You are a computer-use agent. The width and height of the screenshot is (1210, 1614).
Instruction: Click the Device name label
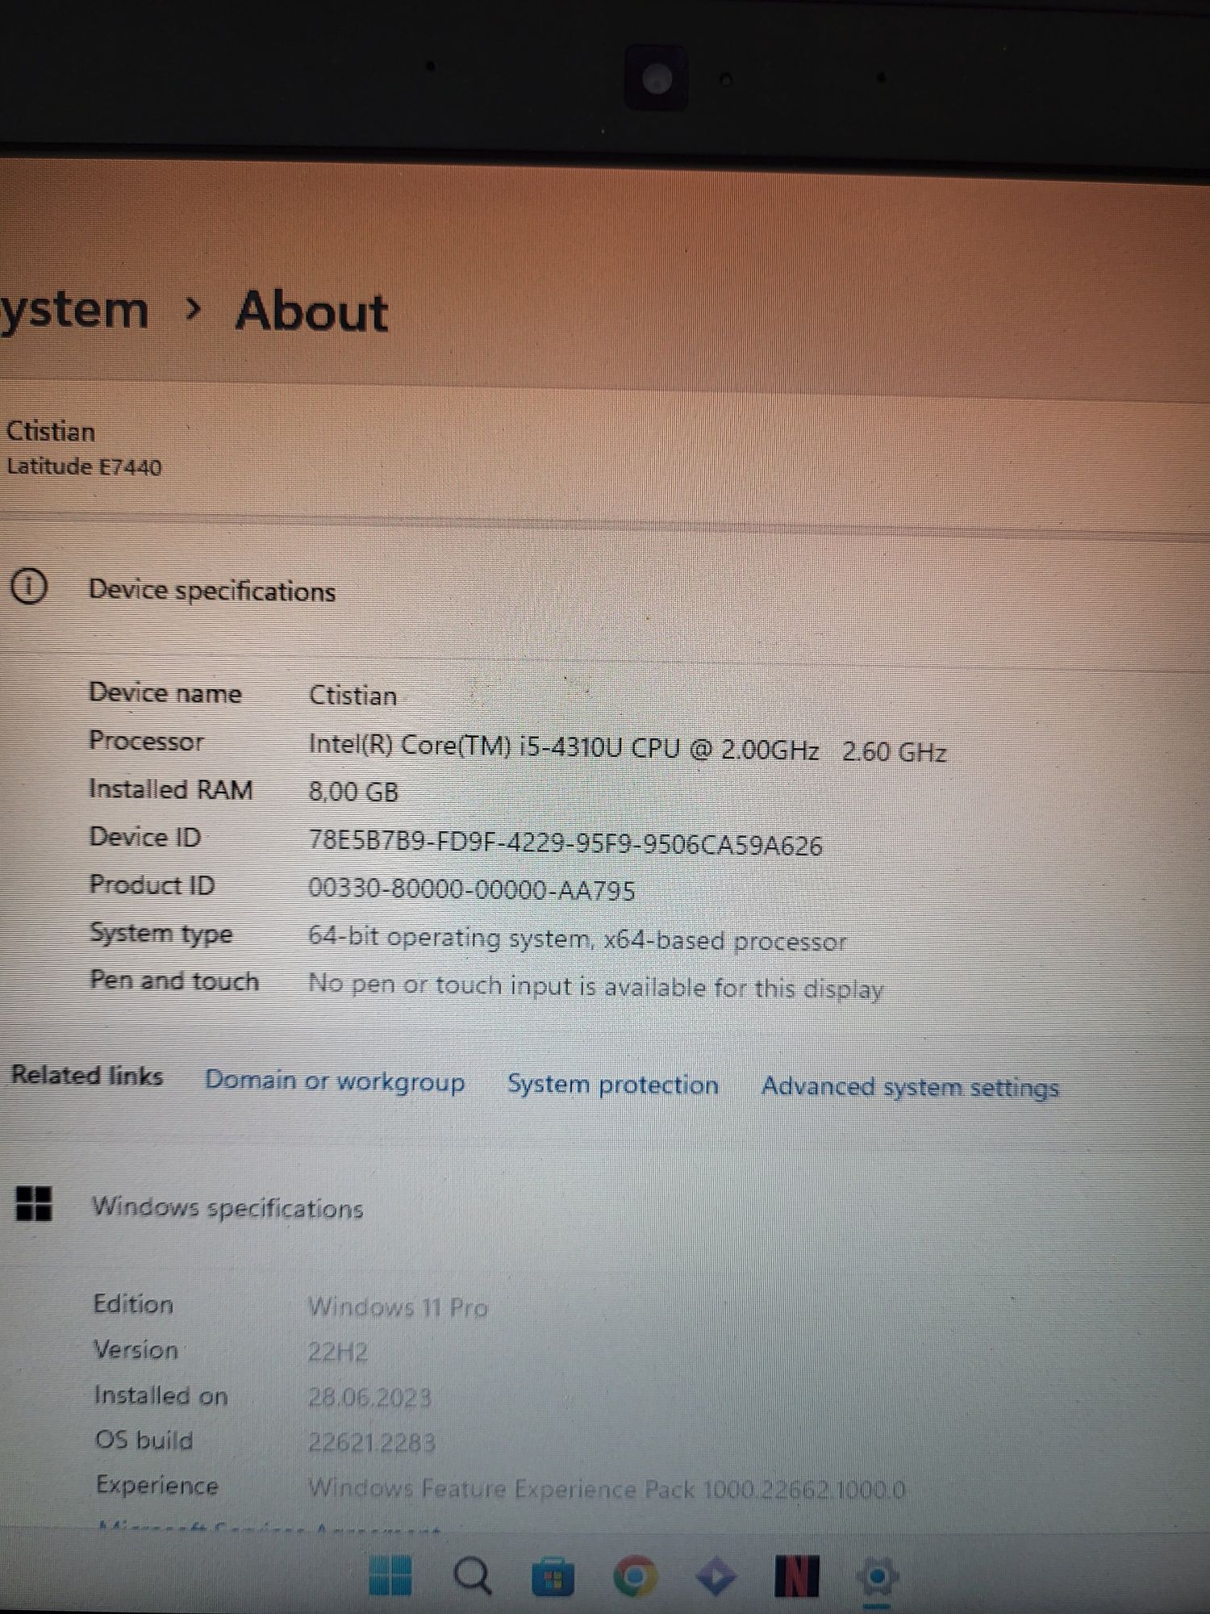(x=165, y=692)
